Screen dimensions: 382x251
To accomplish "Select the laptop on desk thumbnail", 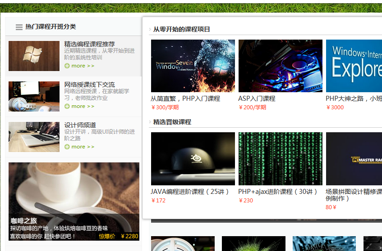I will pyautogui.click(x=34, y=137).
